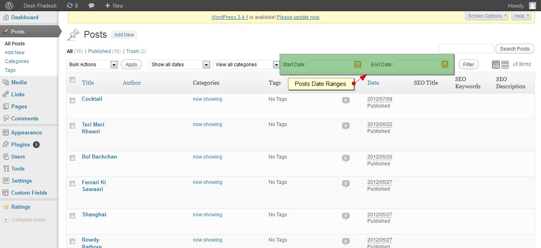Check the Teri Meri Khaani checkbox
Image resolution: width=541 pixels, height=248 pixels.
click(73, 126)
